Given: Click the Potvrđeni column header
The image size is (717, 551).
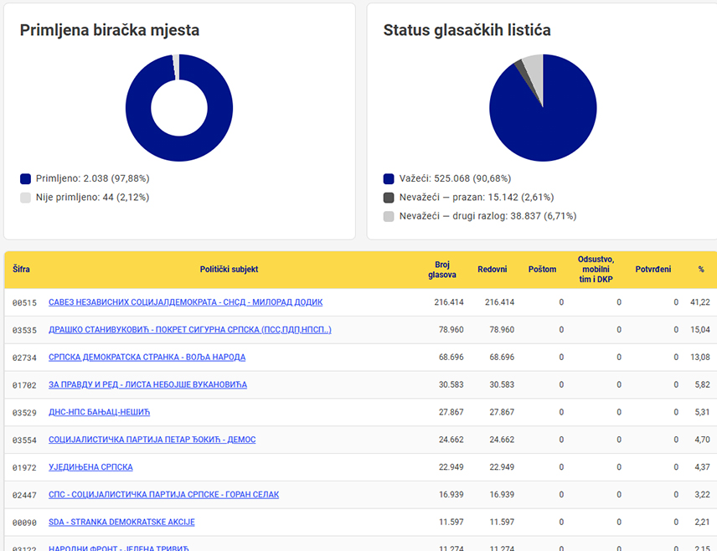Looking at the screenshot, I should [653, 270].
